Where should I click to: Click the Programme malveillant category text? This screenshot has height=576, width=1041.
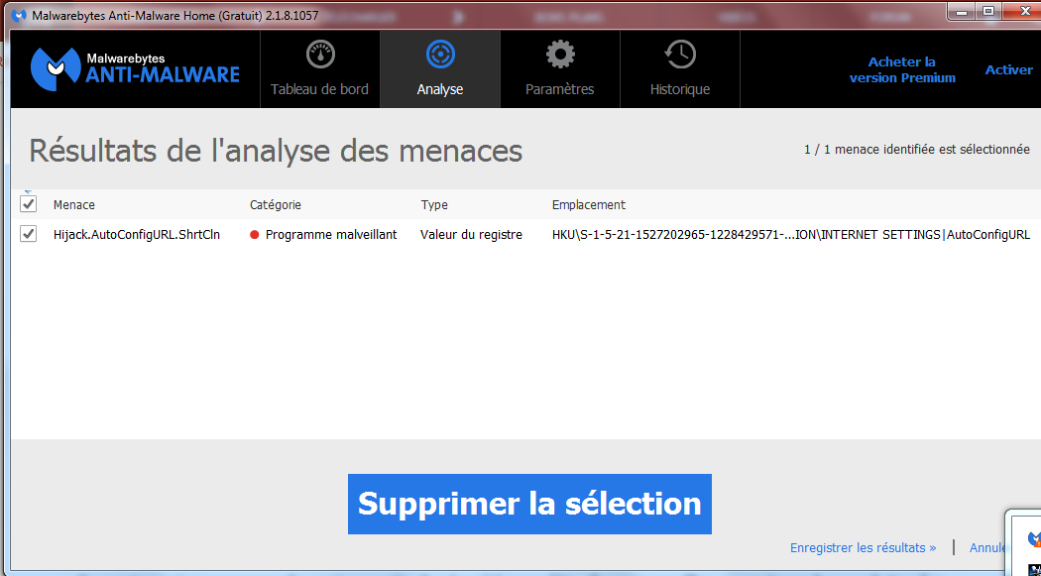pyautogui.click(x=331, y=235)
